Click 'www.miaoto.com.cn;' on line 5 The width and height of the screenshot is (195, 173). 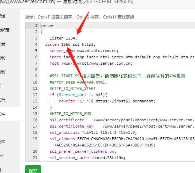[x=98, y=51]
